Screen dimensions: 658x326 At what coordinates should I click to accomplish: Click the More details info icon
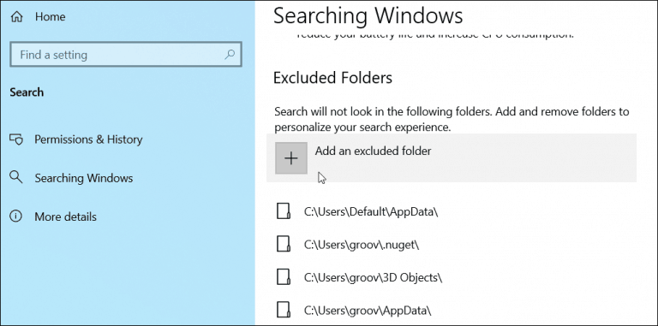point(16,216)
